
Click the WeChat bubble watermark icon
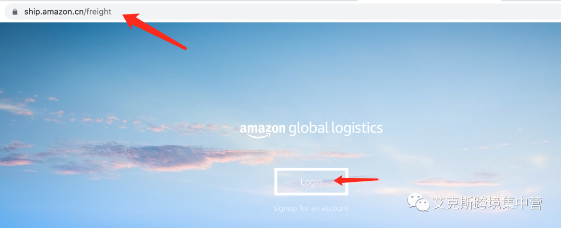pyautogui.click(x=418, y=203)
